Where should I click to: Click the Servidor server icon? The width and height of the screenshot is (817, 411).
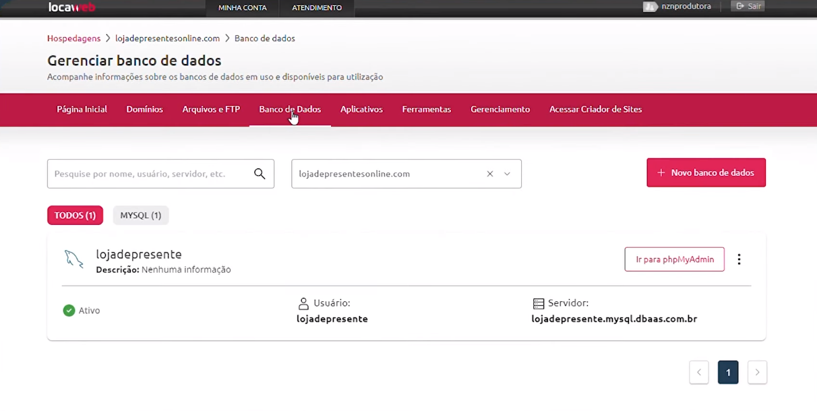coord(538,303)
